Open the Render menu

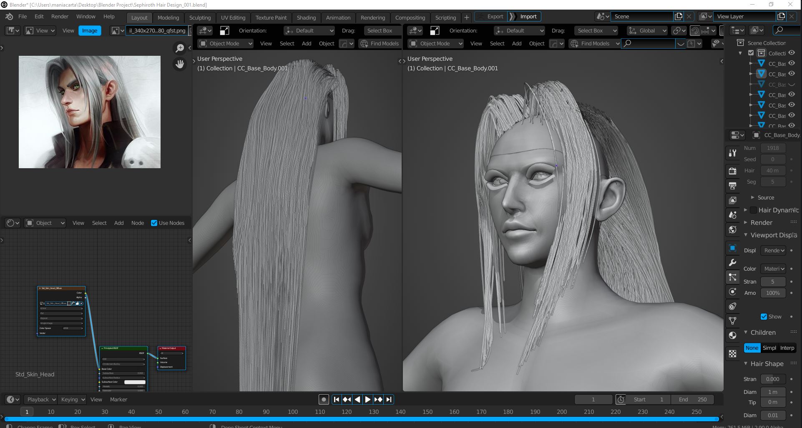[x=60, y=17]
